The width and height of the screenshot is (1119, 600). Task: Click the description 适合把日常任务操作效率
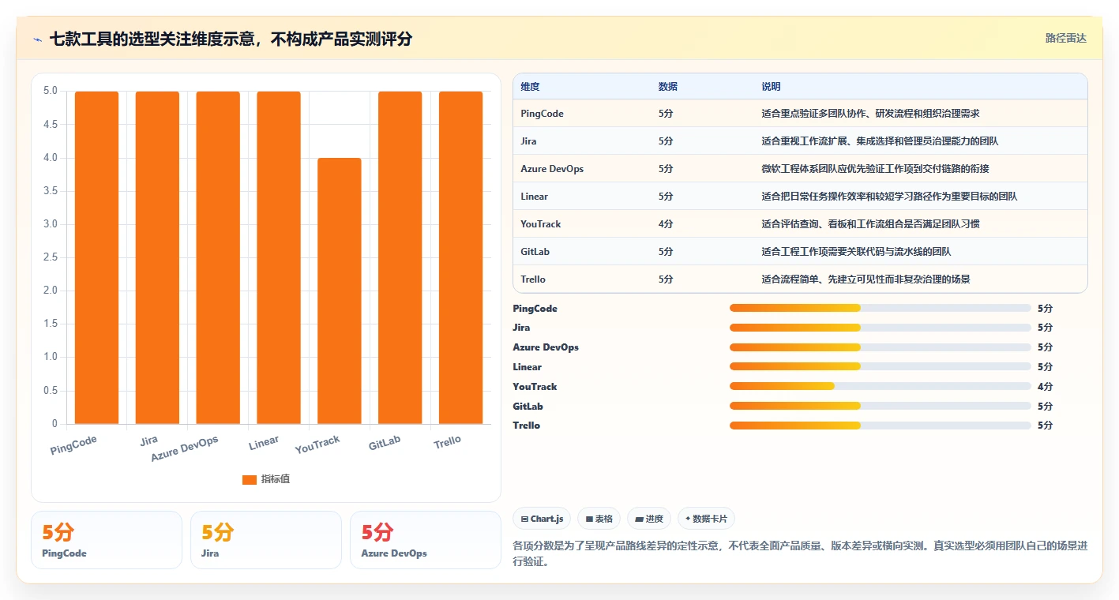pos(889,197)
